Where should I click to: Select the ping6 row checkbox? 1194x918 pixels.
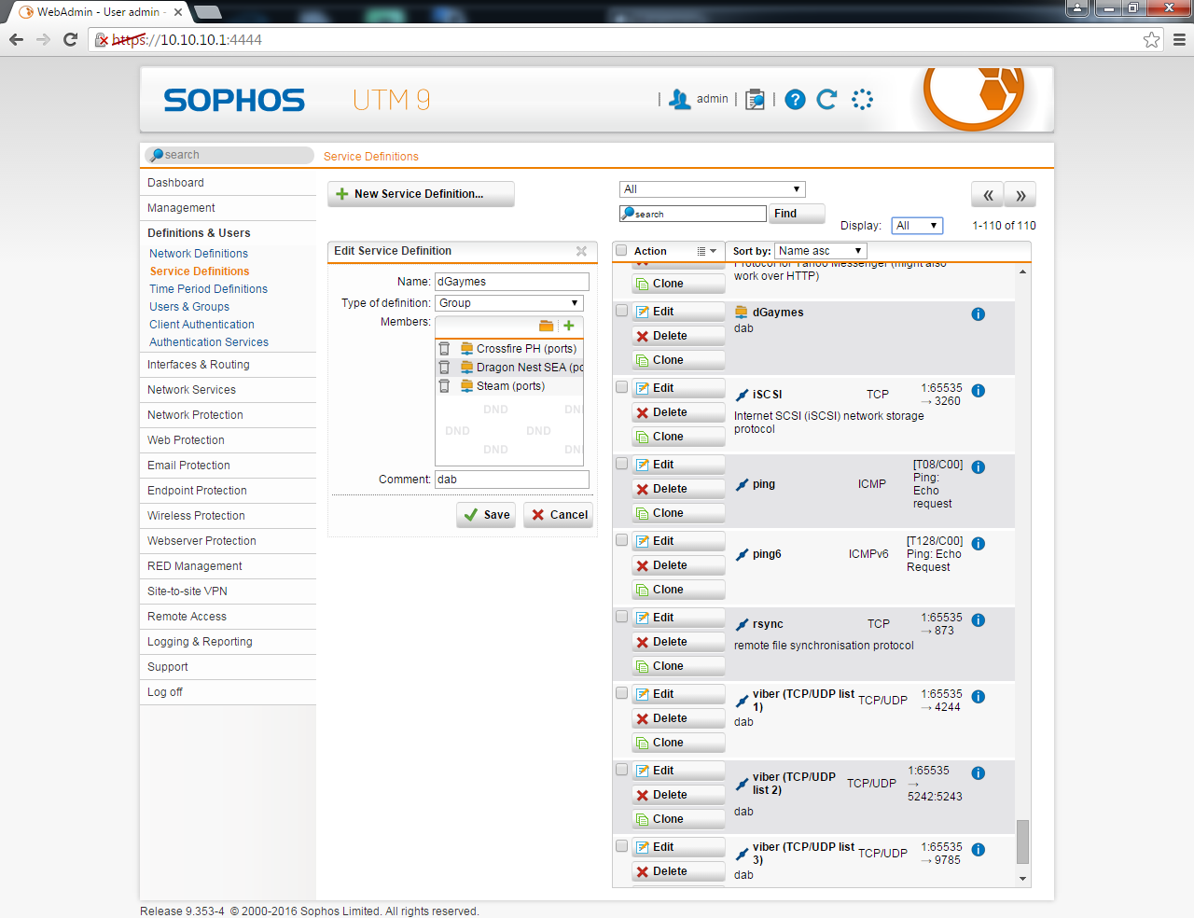[621, 540]
